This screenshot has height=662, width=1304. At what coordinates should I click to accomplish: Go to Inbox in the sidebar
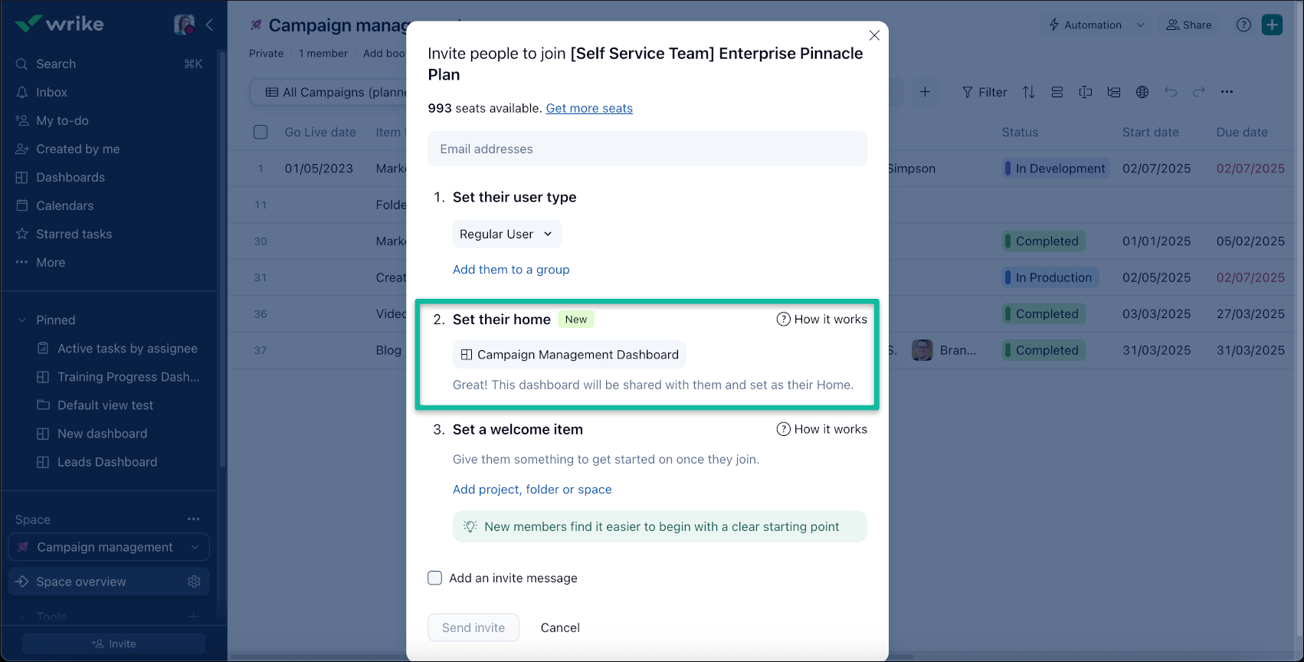pos(51,92)
